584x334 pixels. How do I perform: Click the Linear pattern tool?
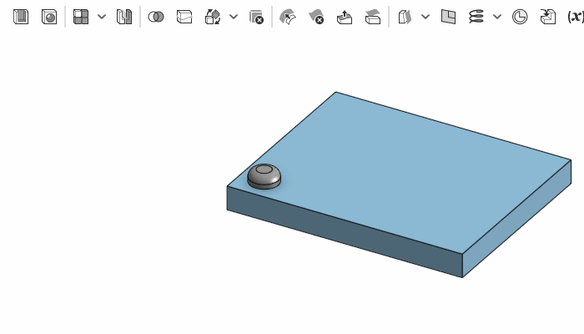pos(81,17)
